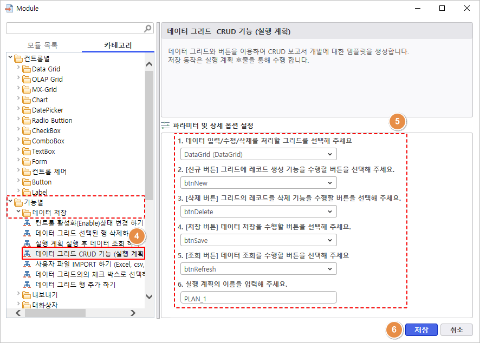The width and height of the screenshot is (480, 343).
Task: Click the 데이터 저장 folder icon
Action: click(27, 213)
